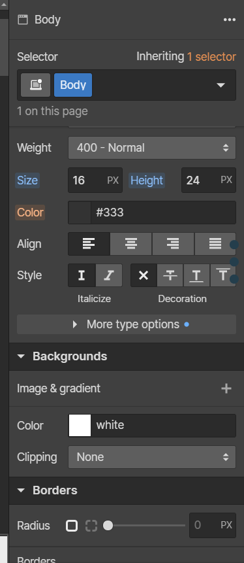Open the white background color swatch
Screen dimensions: 244x563
(80, 426)
